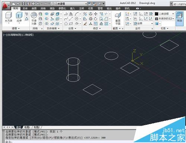This screenshot has height=143, width=186.
Task: Select the Circle tool in 绘图 panel
Action: click(77, 19)
